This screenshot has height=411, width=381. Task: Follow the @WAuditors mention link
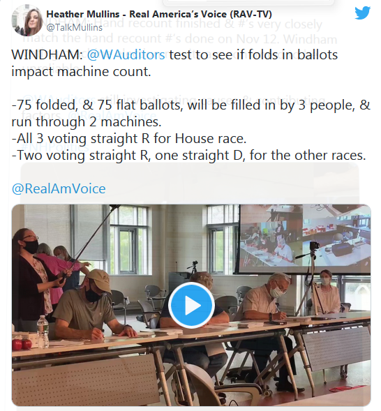126,55
